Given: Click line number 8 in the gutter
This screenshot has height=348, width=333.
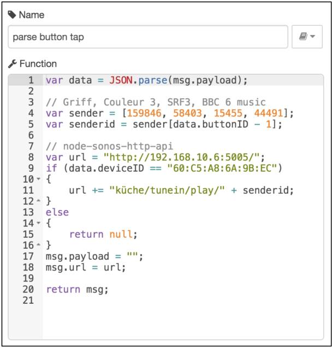Looking at the screenshot, I should [x=31, y=157].
